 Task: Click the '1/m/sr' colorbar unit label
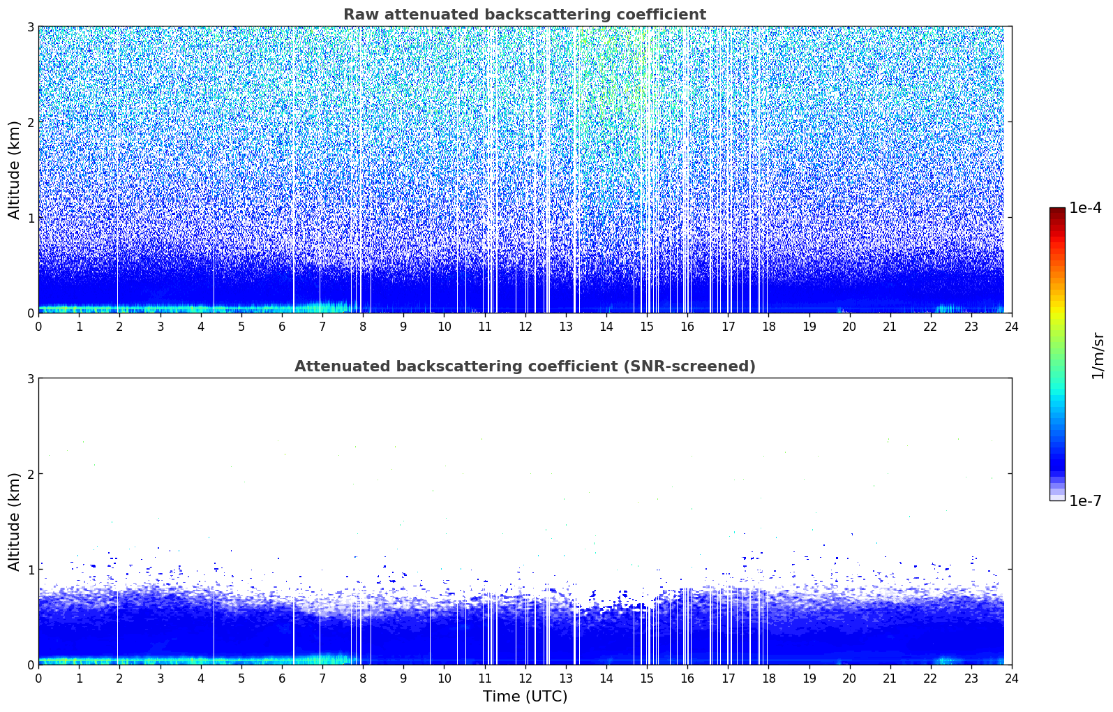(1098, 355)
